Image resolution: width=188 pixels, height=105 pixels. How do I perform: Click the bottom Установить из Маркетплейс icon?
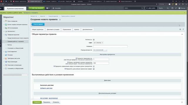click(x=6, y=69)
